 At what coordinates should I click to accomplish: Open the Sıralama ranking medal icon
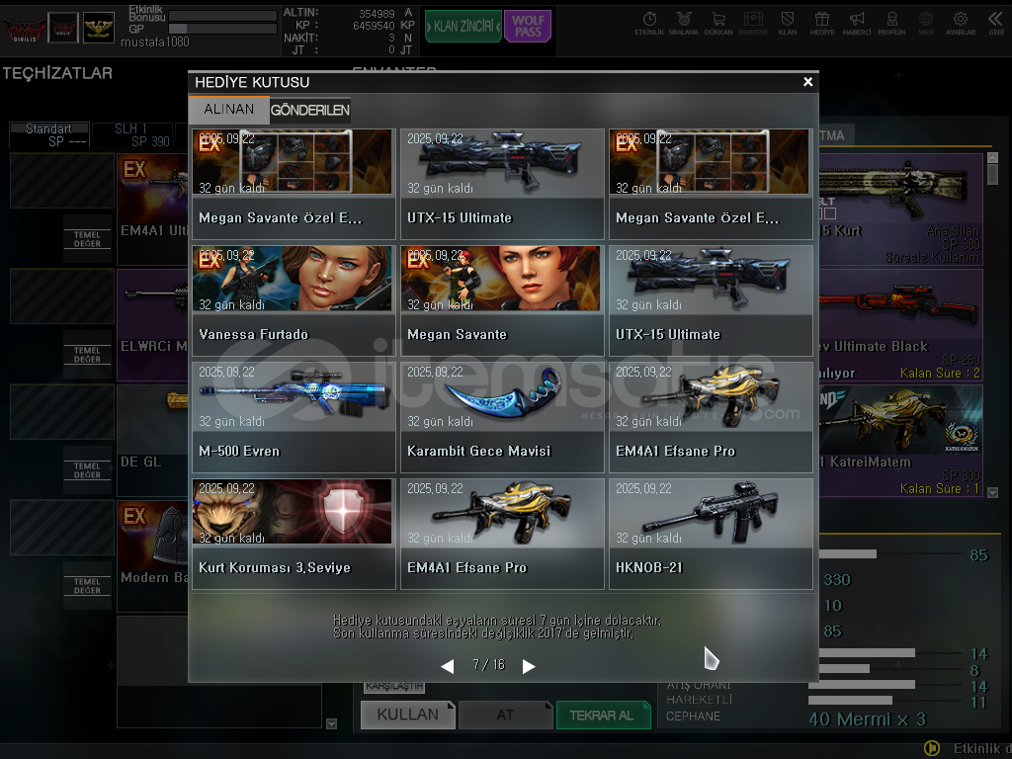(684, 24)
